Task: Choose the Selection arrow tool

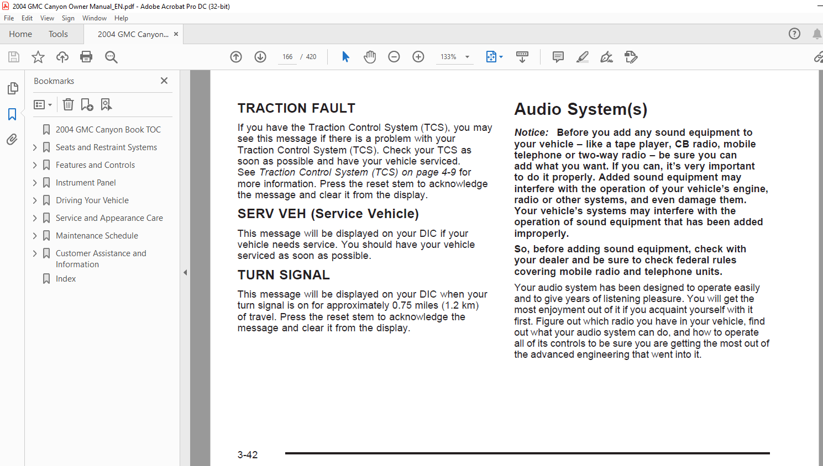Action: [345, 57]
